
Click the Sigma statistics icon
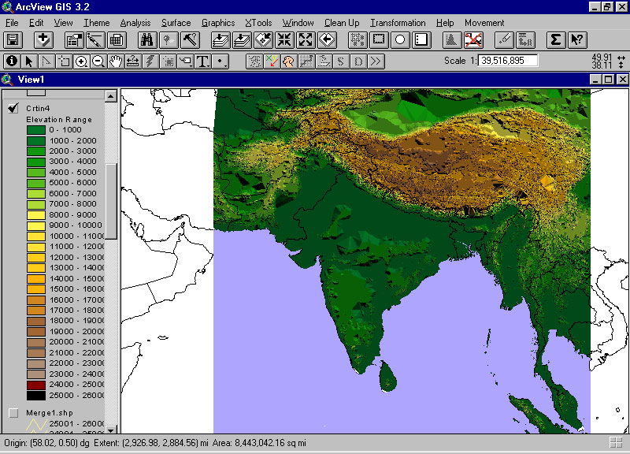tap(555, 39)
